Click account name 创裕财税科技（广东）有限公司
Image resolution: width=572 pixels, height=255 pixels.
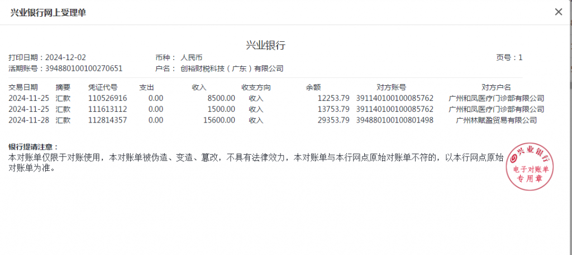coord(232,68)
